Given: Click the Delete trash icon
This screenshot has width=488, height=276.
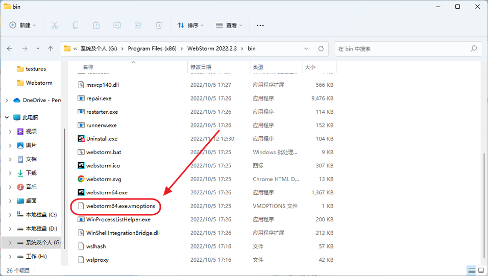Looking at the screenshot, I should tap(159, 25).
